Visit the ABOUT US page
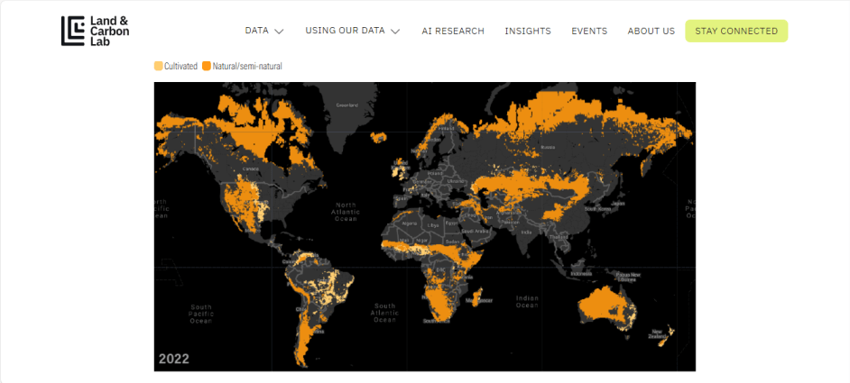 651,31
